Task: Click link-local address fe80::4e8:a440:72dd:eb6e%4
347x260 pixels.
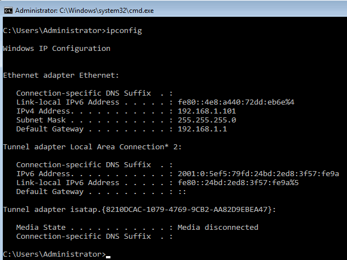Action: pos(236,102)
